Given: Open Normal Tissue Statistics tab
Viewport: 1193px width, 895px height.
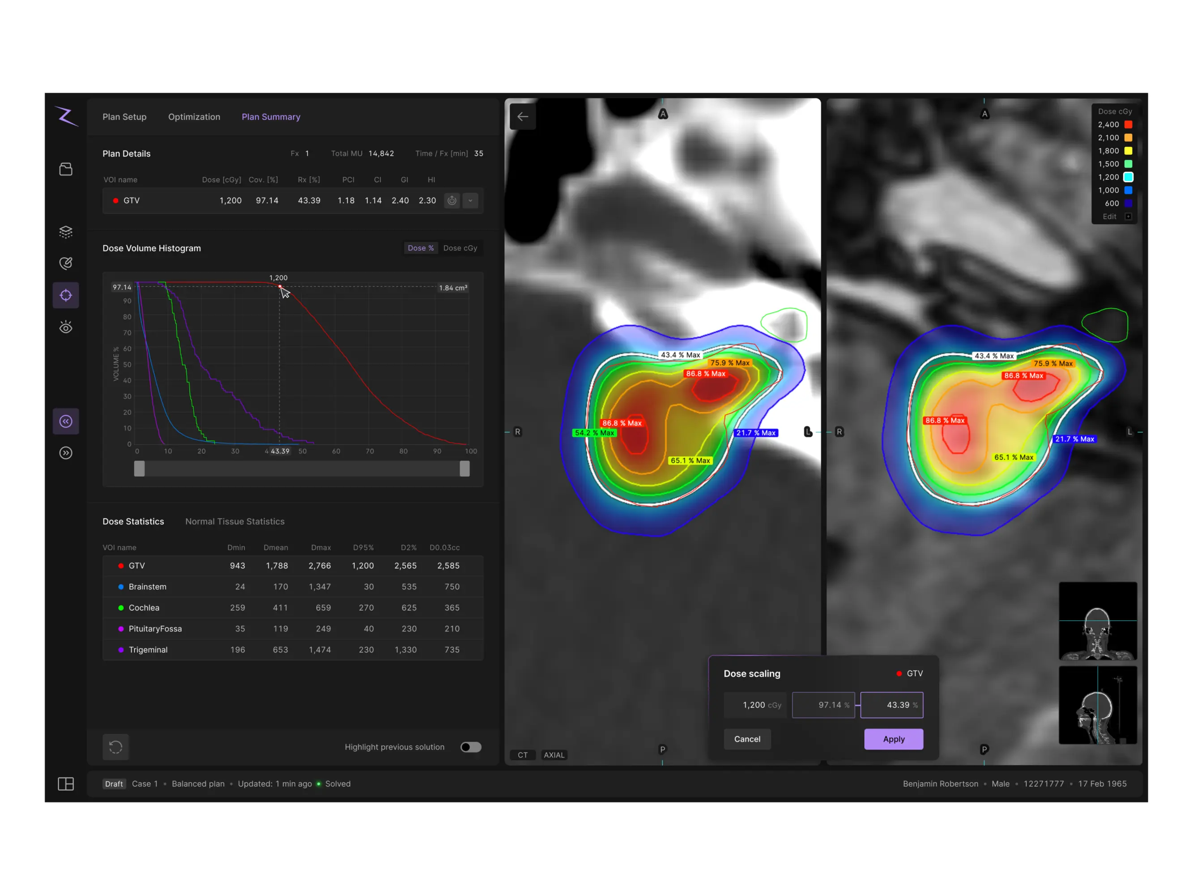Looking at the screenshot, I should click(234, 522).
